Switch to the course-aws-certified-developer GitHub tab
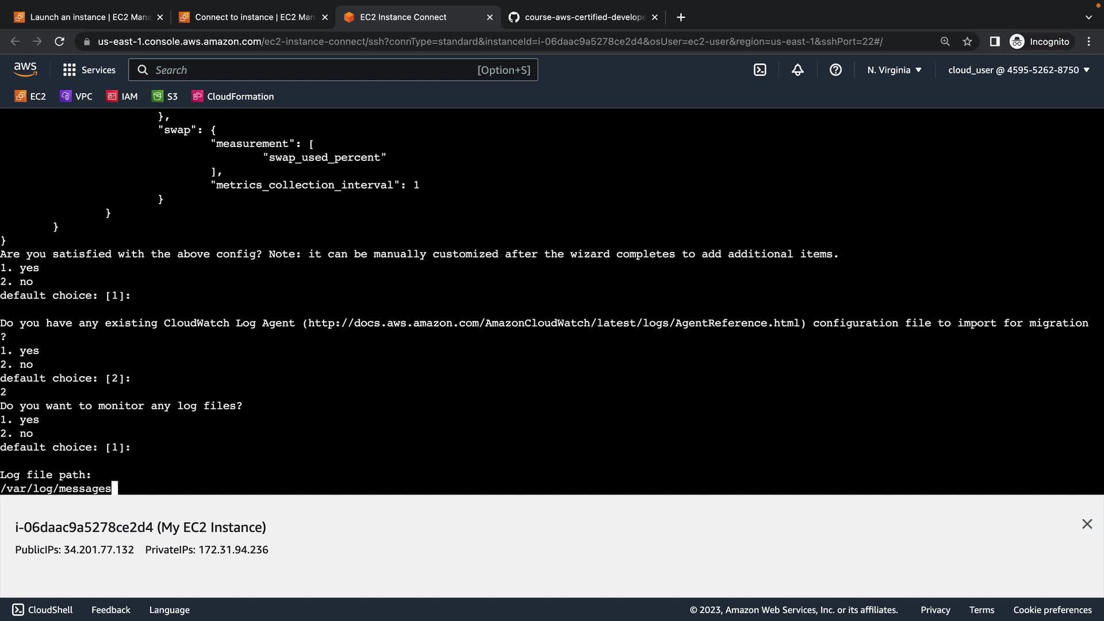This screenshot has height=621, width=1104. click(x=584, y=17)
